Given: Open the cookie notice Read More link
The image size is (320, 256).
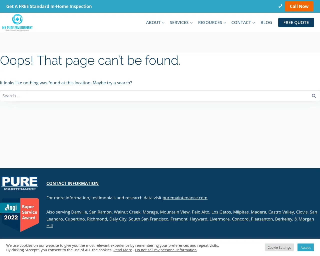Looking at the screenshot, I should (123, 250).
